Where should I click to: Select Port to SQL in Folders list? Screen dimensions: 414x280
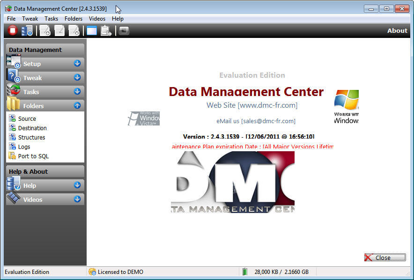tap(33, 156)
